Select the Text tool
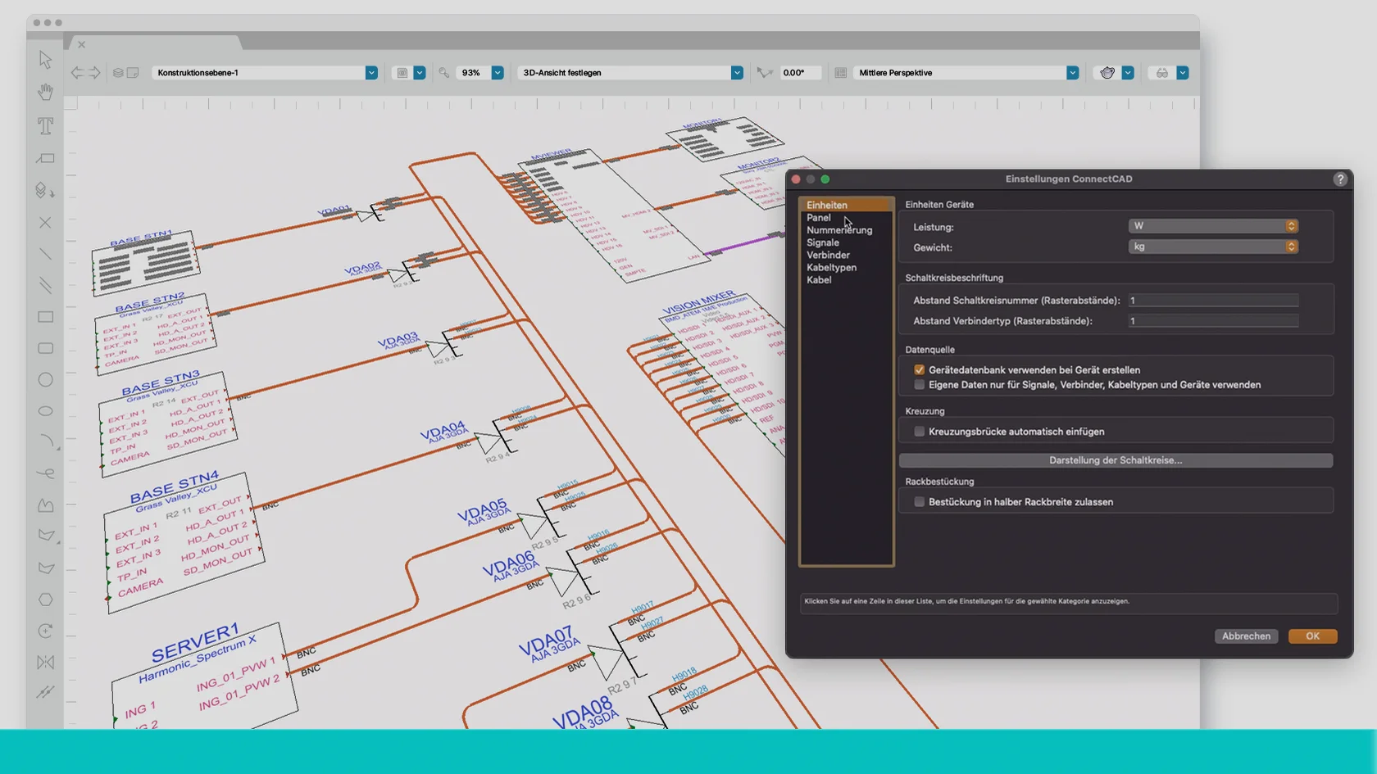The height and width of the screenshot is (774, 1377). pyautogui.click(x=45, y=127)
